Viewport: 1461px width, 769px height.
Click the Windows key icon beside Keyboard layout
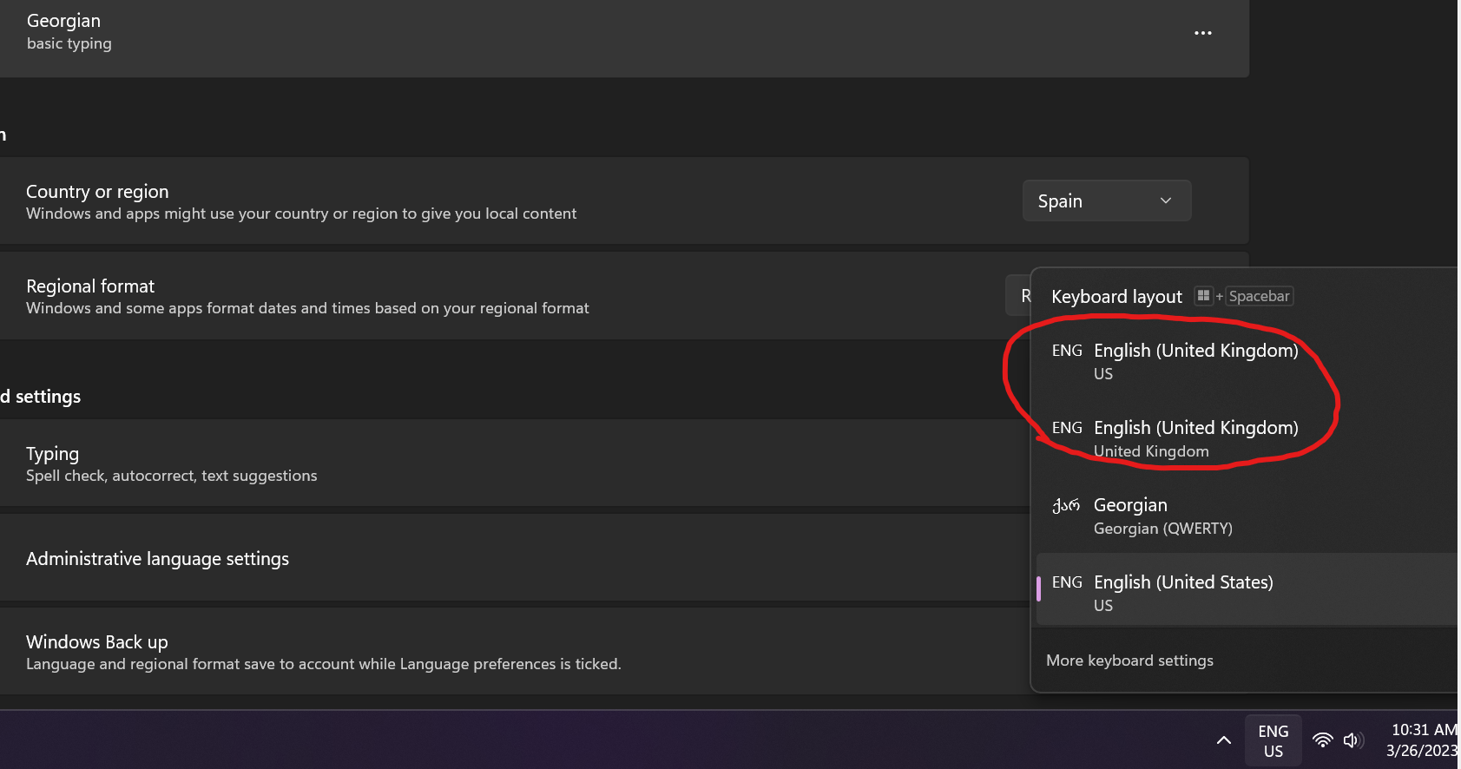click(x=1203, y=296)
